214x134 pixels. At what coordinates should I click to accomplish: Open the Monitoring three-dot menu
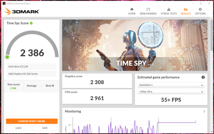(x=204, y=111)
